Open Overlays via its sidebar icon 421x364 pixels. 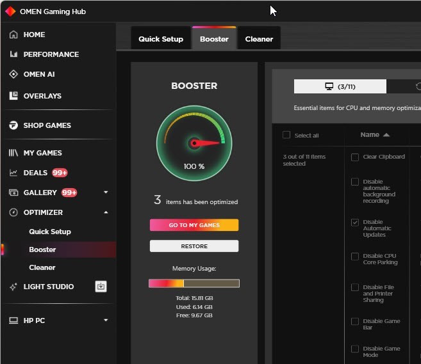13,96
